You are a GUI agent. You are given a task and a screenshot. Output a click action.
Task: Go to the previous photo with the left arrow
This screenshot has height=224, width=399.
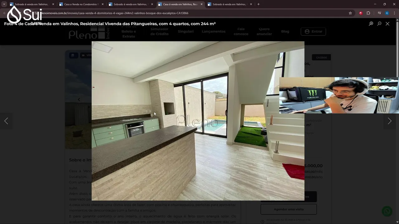(6, 121)
